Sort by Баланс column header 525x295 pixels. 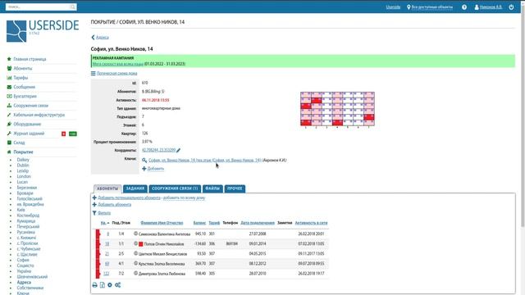(x=199, y=223)
